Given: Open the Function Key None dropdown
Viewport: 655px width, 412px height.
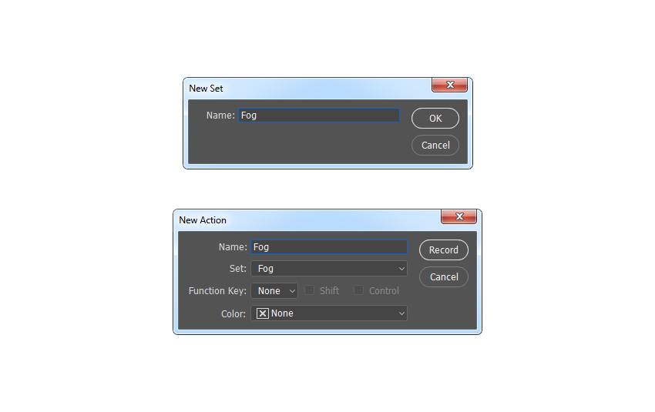Looking at the screenshot, I should pos(274,291).
